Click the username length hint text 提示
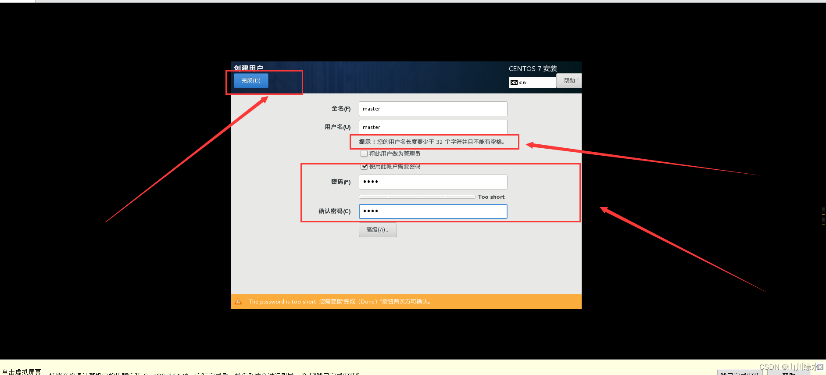 (432, 142)
